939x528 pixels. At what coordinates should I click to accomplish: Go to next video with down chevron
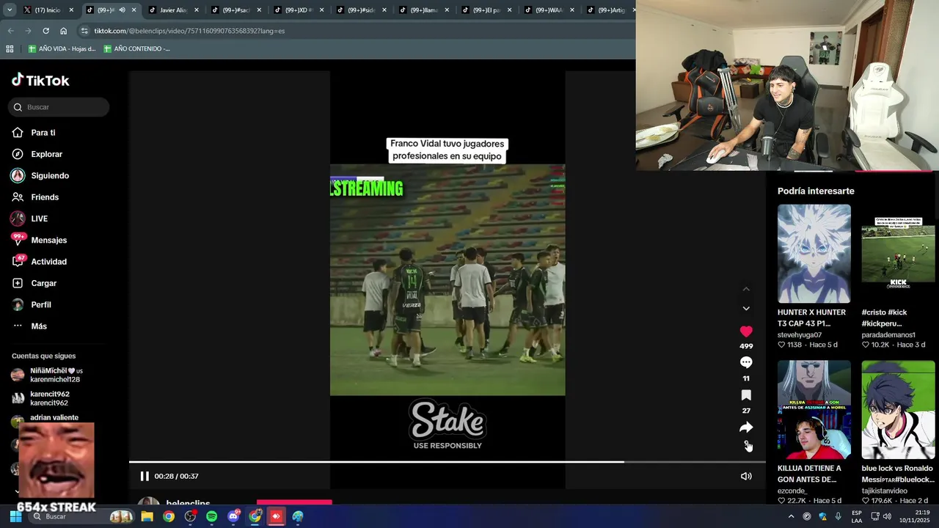pos(746,309)
